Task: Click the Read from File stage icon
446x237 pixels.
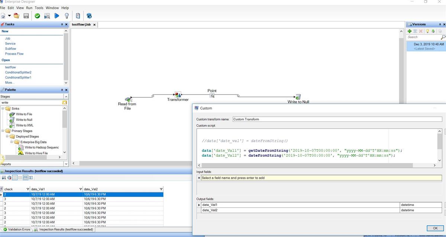Action: [128, 99]
